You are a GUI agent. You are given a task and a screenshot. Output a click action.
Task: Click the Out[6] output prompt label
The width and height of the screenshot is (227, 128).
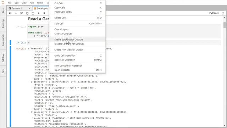point(21,49)
